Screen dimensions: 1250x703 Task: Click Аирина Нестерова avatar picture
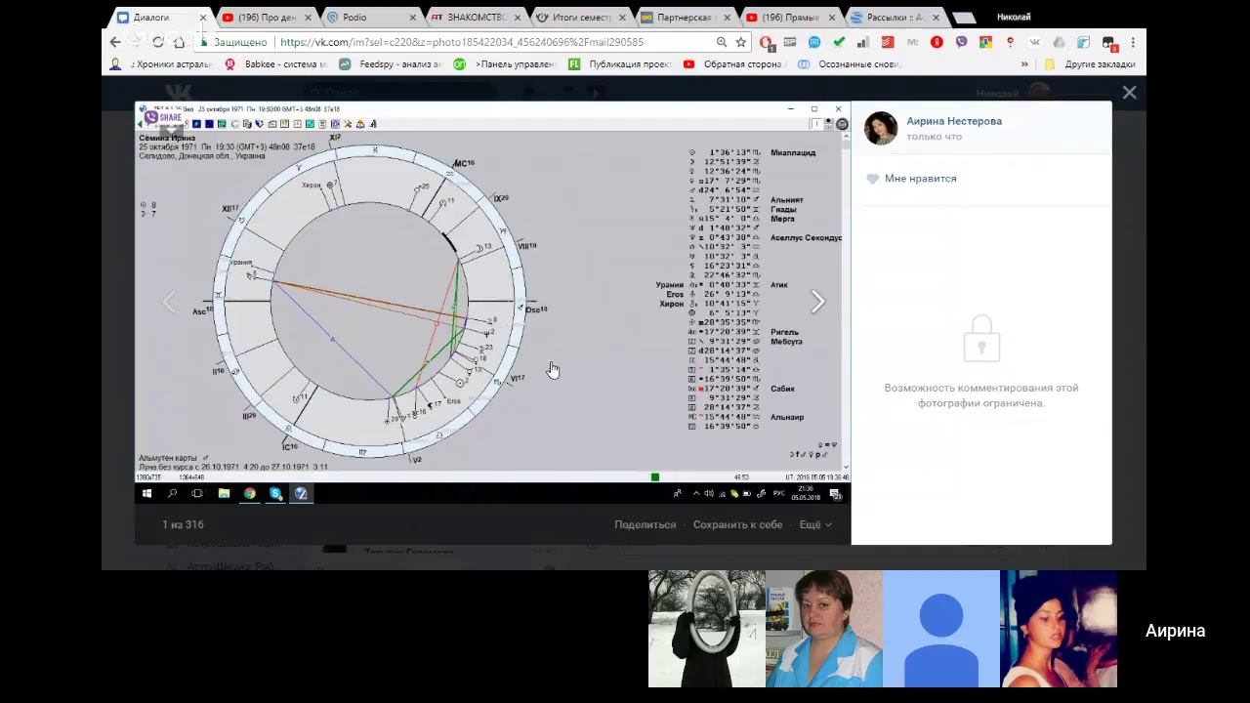(881, 128)
